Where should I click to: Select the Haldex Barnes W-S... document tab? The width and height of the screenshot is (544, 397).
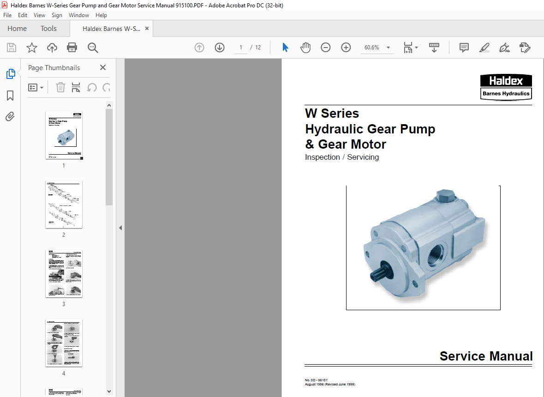click(x=111, y=29)
